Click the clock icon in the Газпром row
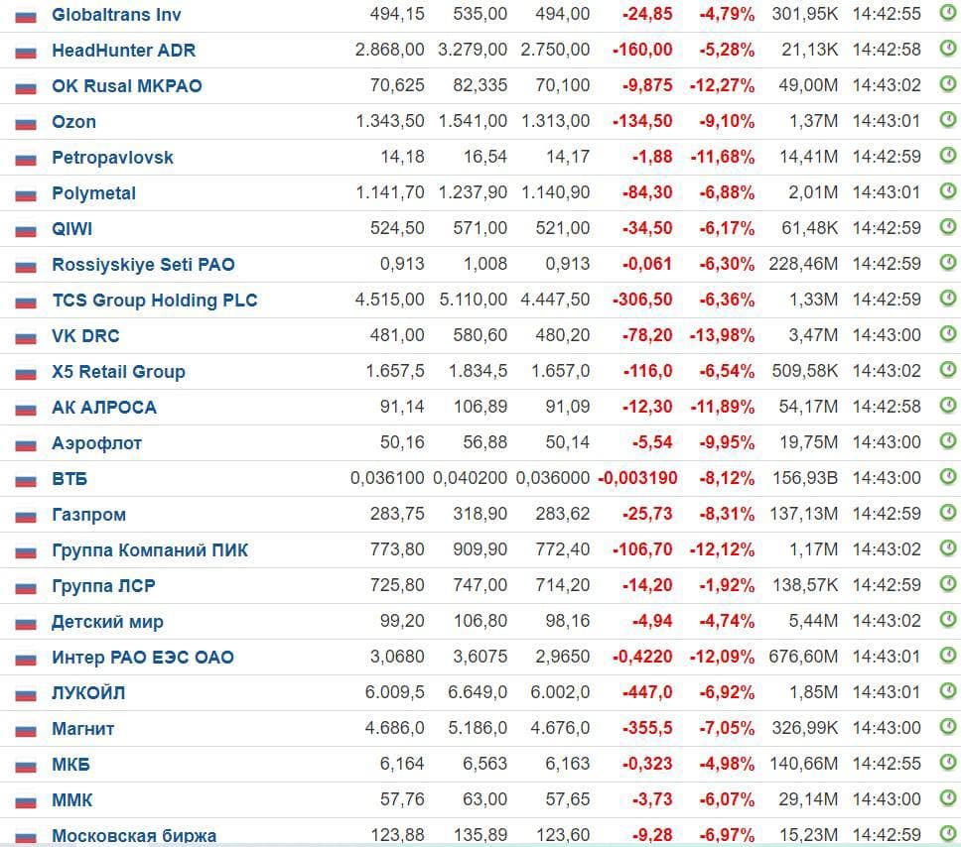This screenshot has width=961, height=847. pos(948,512)
